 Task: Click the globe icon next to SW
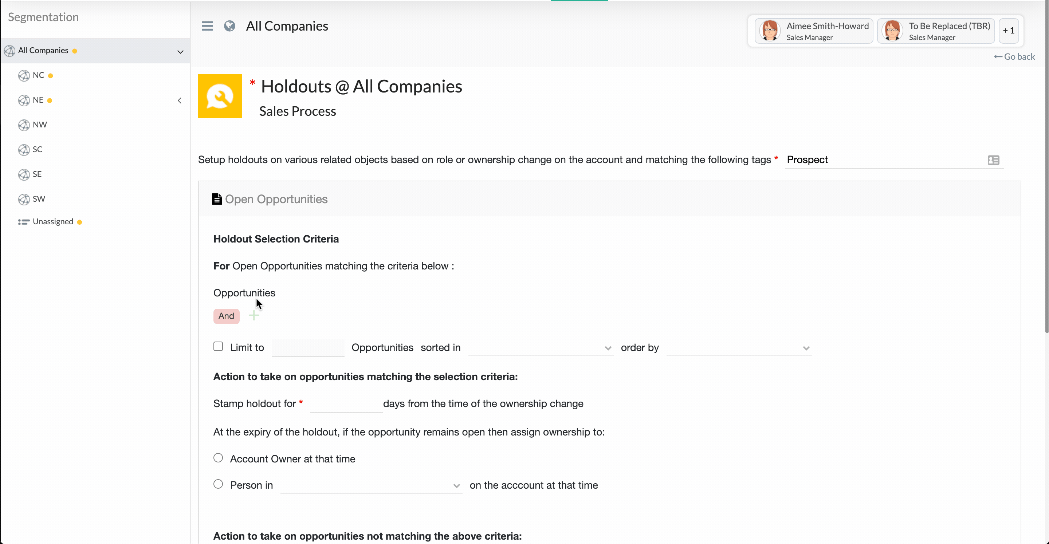pyautogui.click(x=24, y=200)
